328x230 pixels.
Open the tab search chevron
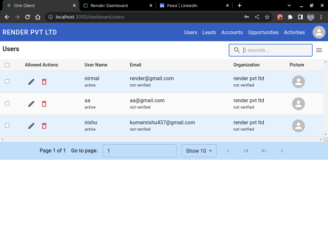point(289,5)
